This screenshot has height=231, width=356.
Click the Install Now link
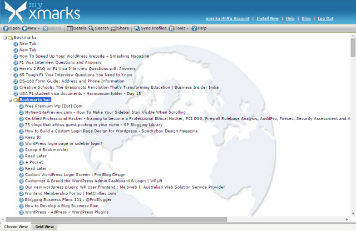tap(268, 18)
